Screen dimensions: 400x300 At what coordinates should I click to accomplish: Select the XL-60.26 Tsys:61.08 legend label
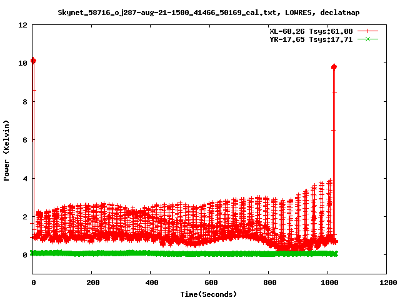pos(311,31)
